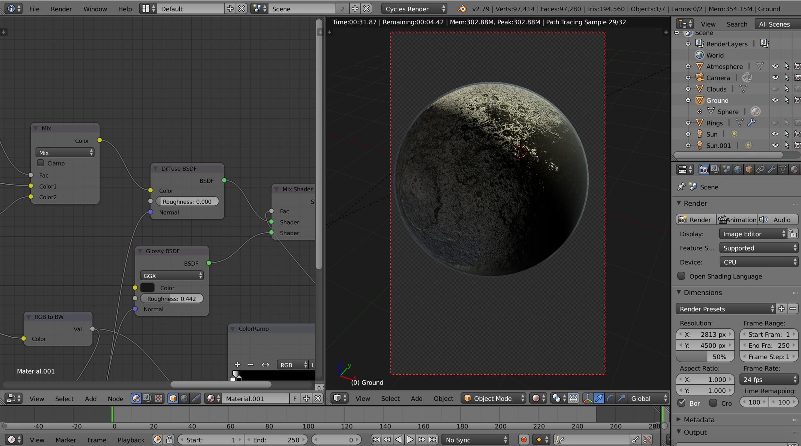Viewport: 801px width, 446px height.
Task: Open Feature Set Supported dropdown
Action: pos(759,248)
